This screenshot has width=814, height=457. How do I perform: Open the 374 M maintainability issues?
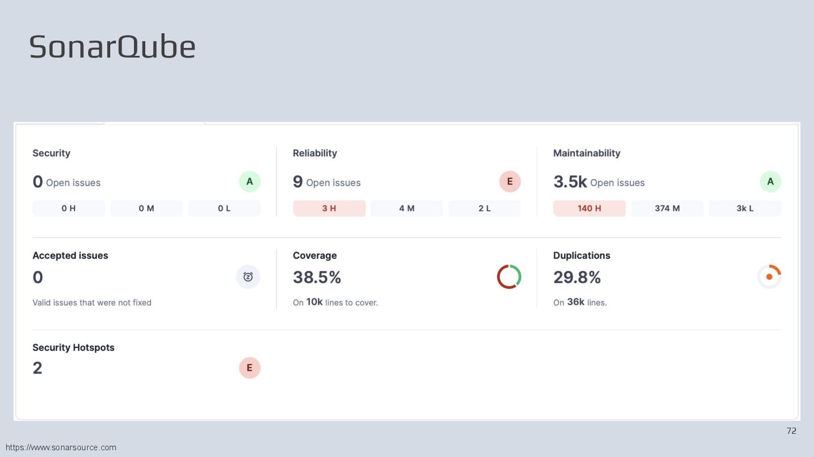[x=667, y=208]
